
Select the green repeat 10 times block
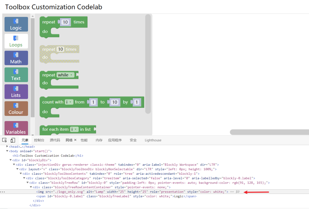[x=64, y=27]
